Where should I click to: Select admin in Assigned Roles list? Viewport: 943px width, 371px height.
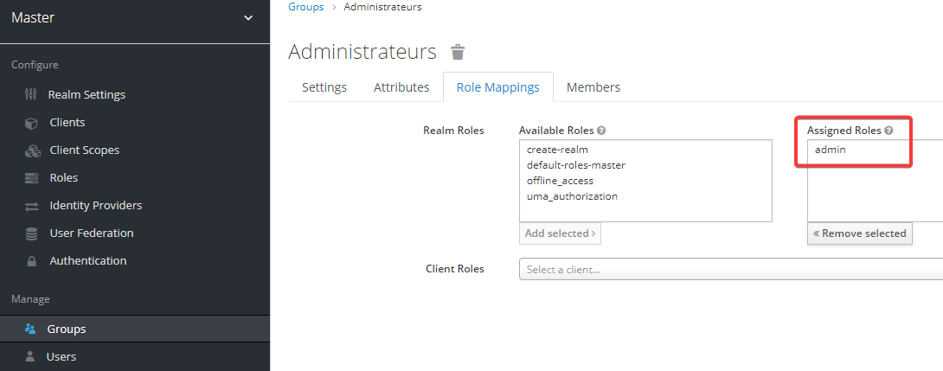point(830,150)
